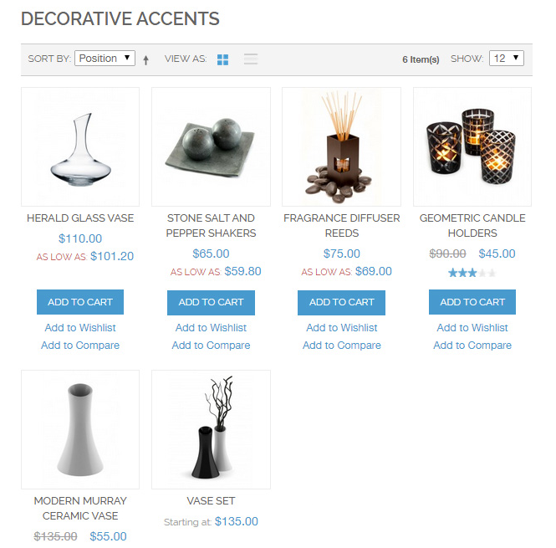The width and height of the screenshot is (556, 548).
Task: Open Stone Salt and Pepper Shakers image
Action: (211, 147)
